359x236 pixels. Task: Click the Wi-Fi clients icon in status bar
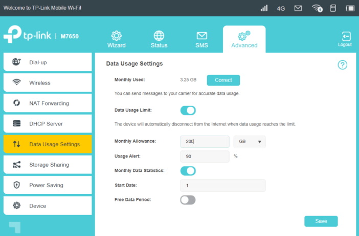tap(317, 8)
